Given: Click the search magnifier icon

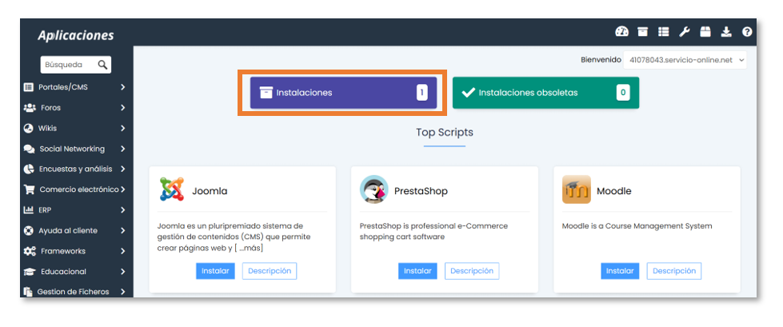Looking at the screenshot, I should 102,65.
